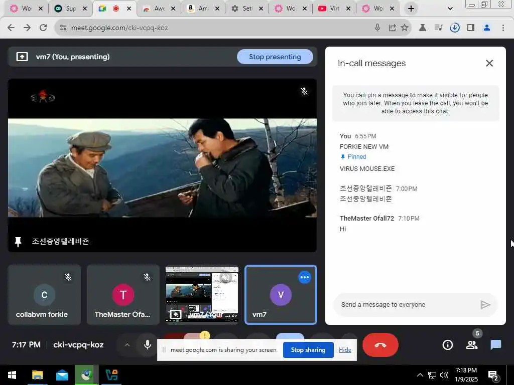
Task: Open the media control icon
Action: click(x=439, y=28)
